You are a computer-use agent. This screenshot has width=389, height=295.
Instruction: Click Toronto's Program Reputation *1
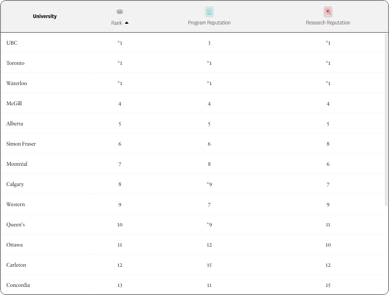(209, 63)
